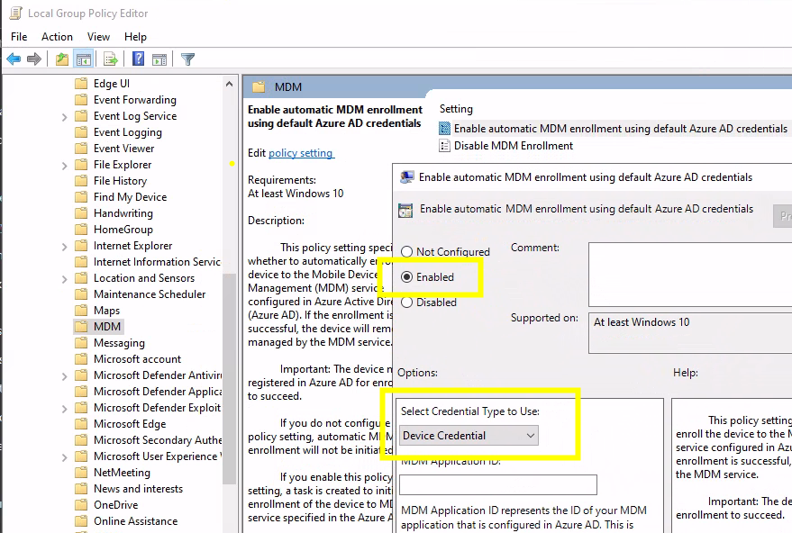Expand the Location and Sensors node
The width and height of the screenshot is (792, 533).
tap(64, 279)
